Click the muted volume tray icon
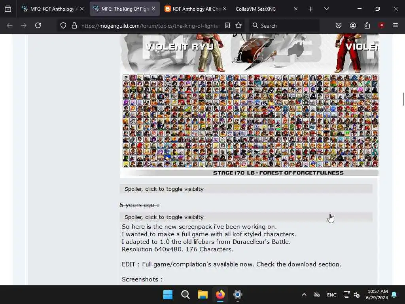The height and width of the screenshot is (304, 405). pos(357,294)
